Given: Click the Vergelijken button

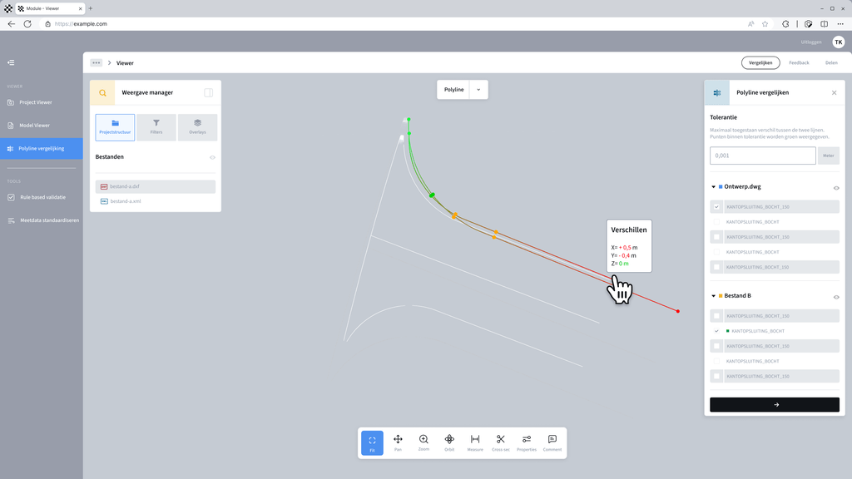Looking at the screenshot, I should click(760, 63).
